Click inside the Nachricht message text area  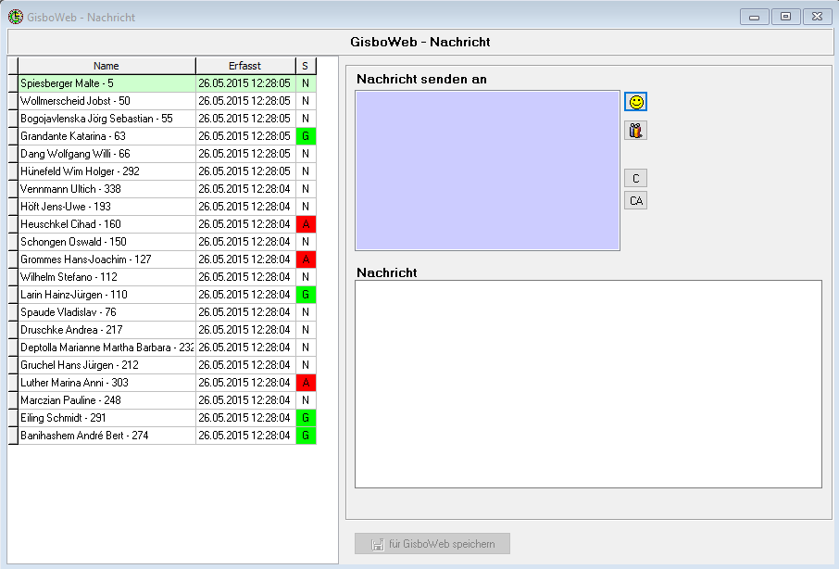coord(588,384)
